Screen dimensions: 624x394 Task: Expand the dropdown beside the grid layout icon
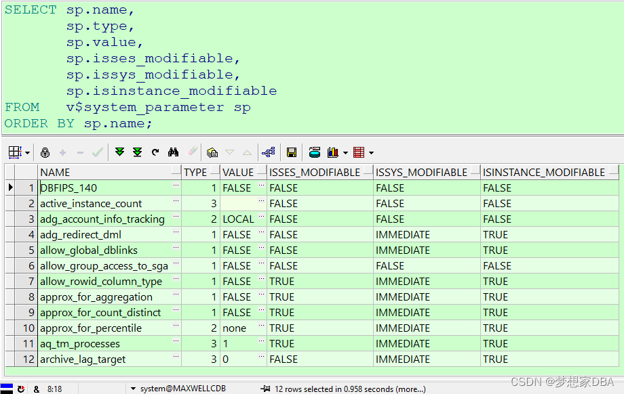(27, 153)
